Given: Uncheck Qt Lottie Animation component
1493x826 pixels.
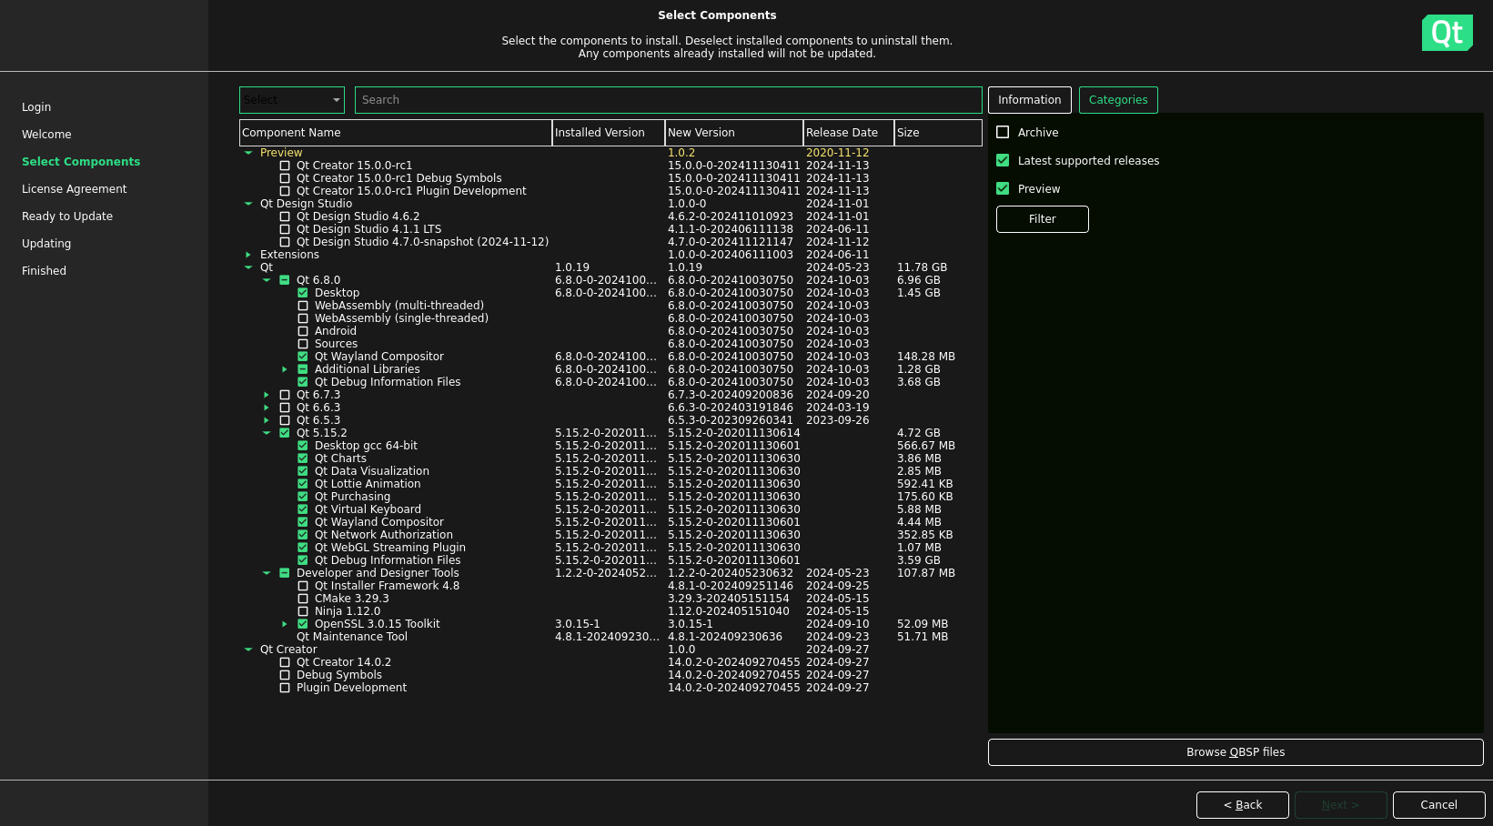Looking at the screenshot, I should tap(303, 484).
